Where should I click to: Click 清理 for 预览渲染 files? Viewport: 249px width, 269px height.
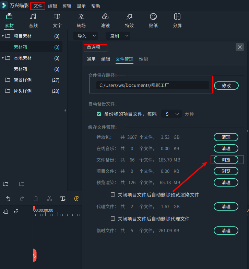point(226,182)
